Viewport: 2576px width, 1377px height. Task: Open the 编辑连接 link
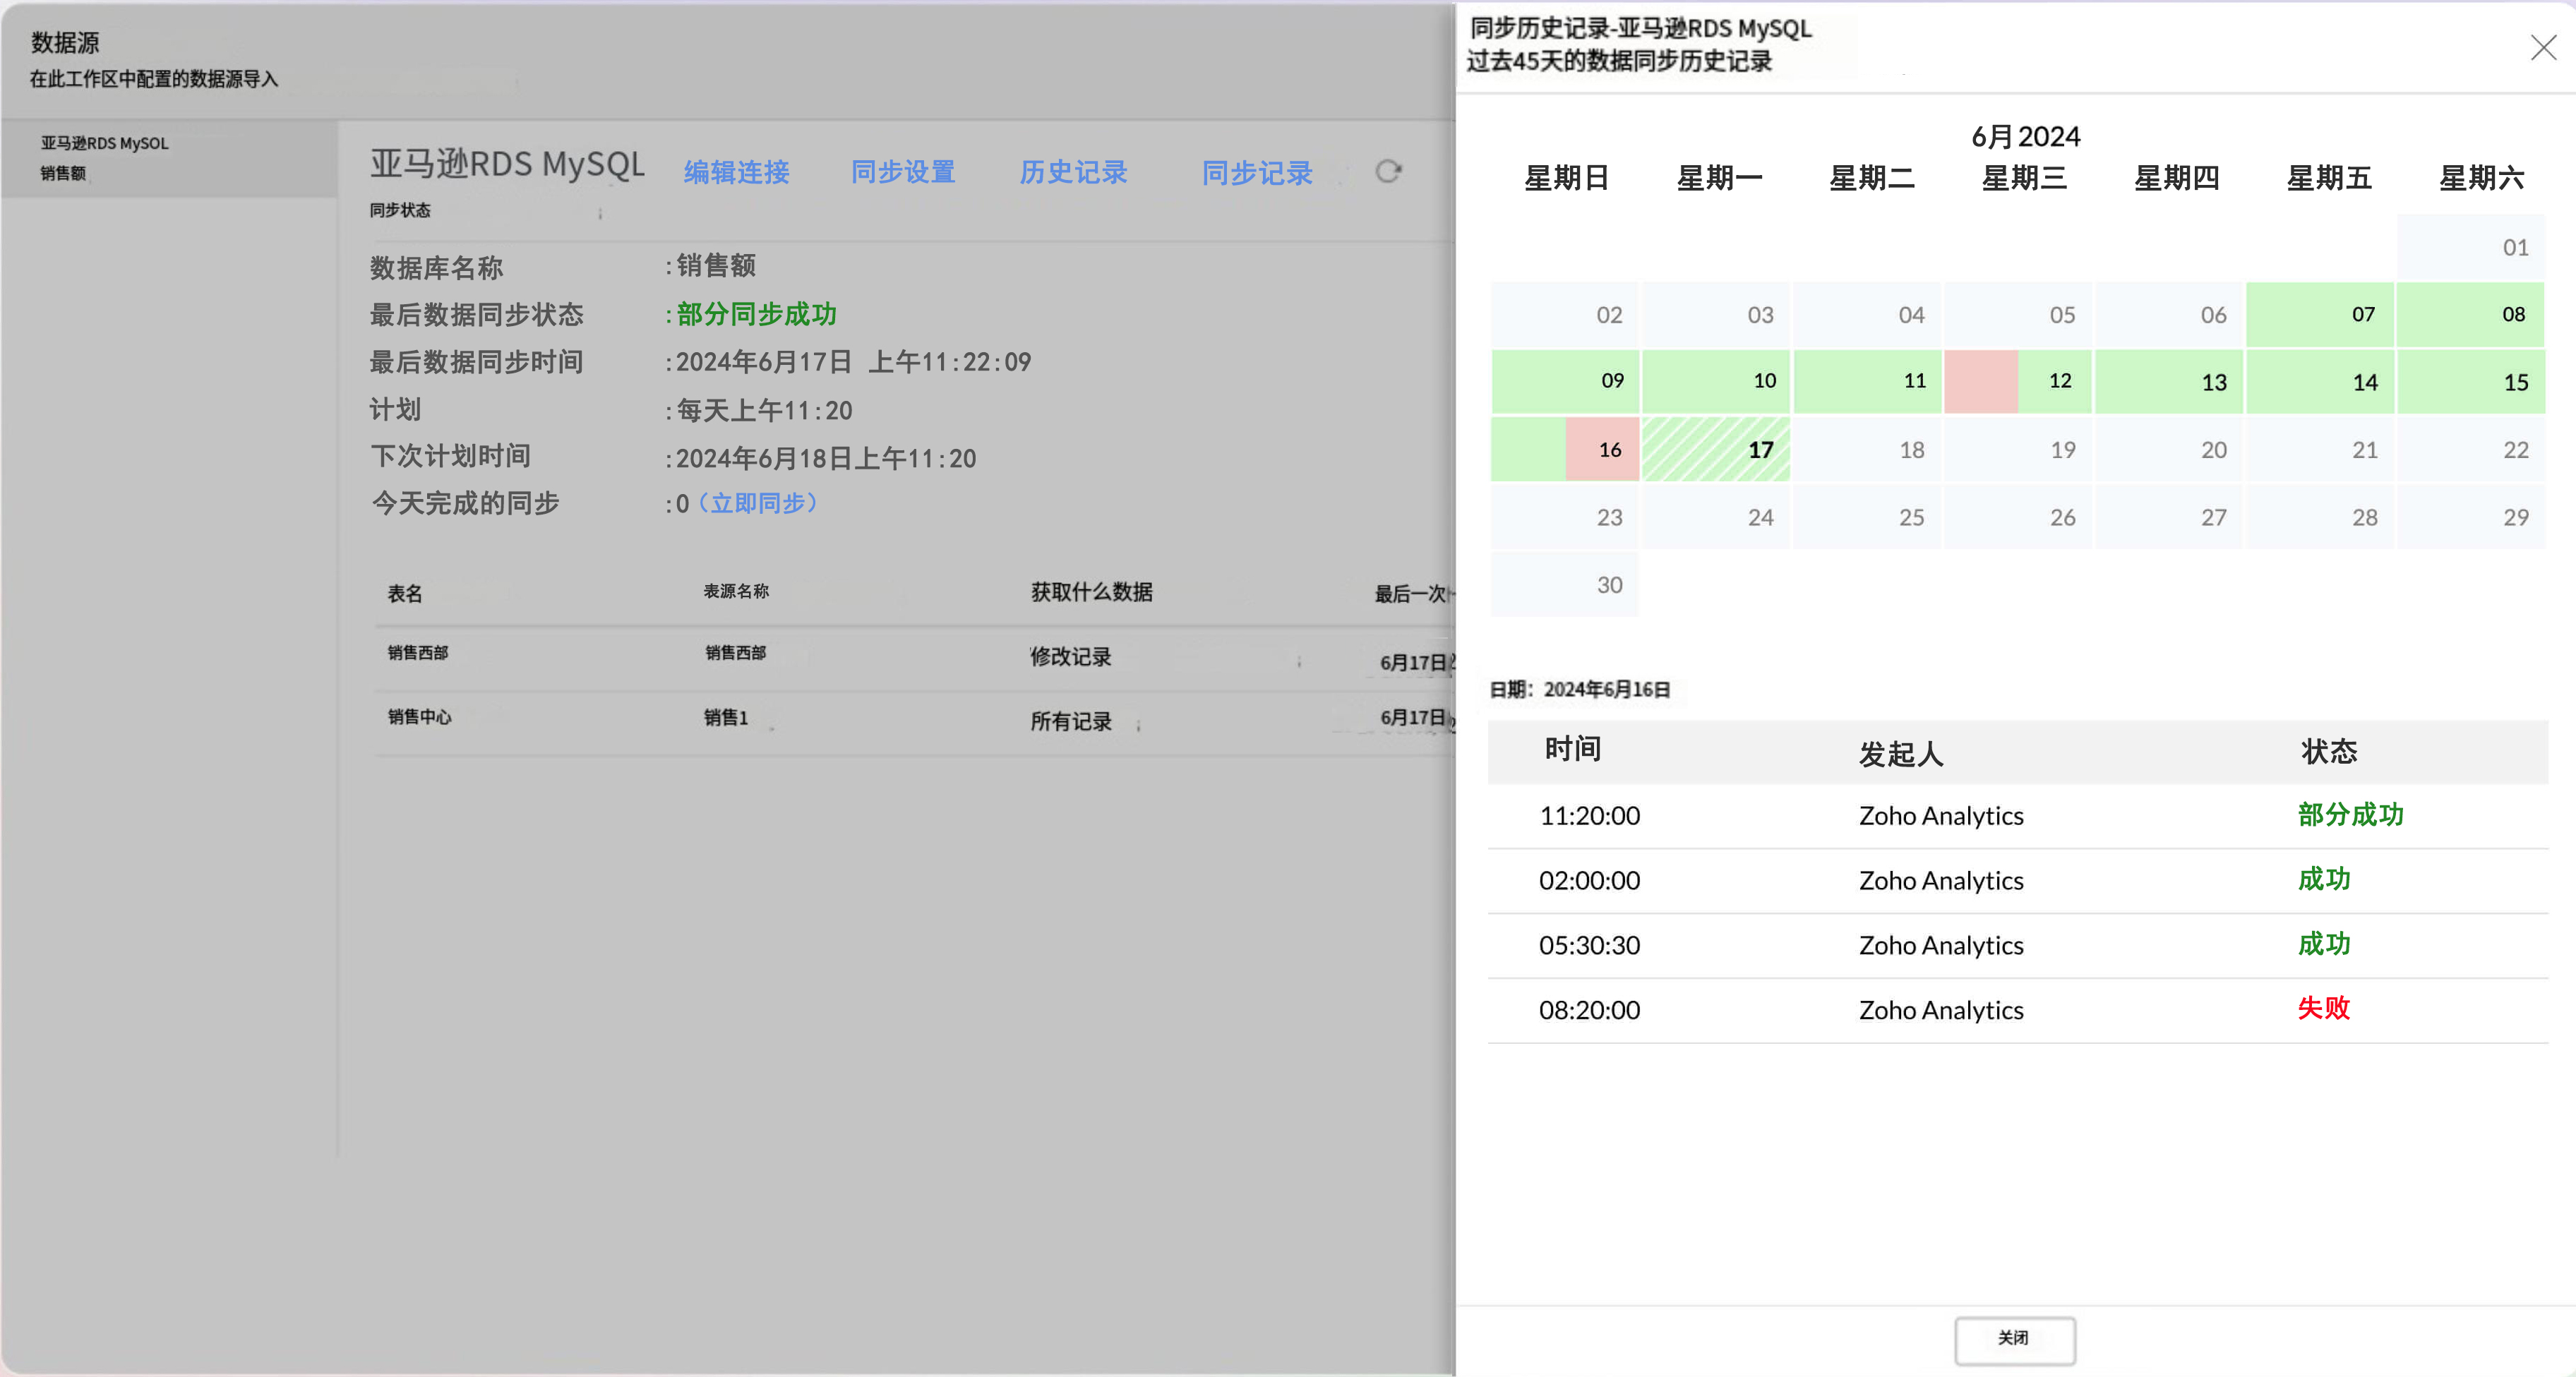tap(736, 172)
